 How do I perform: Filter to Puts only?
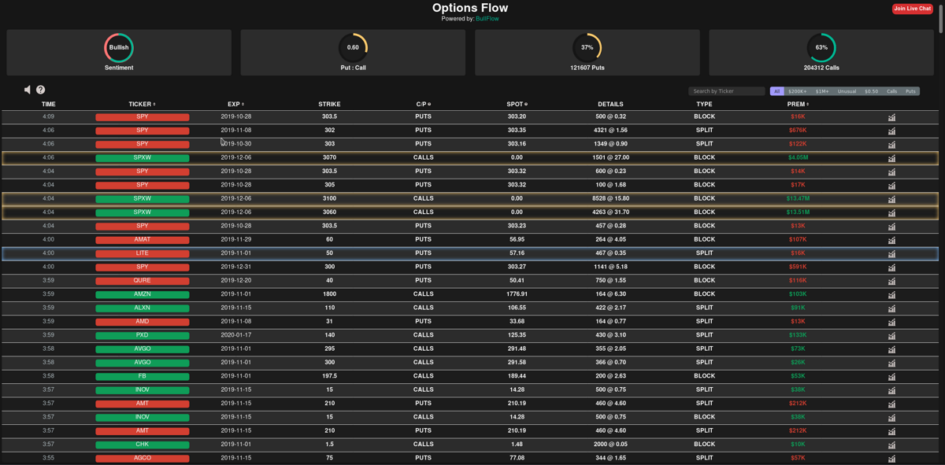coord(910,91)
